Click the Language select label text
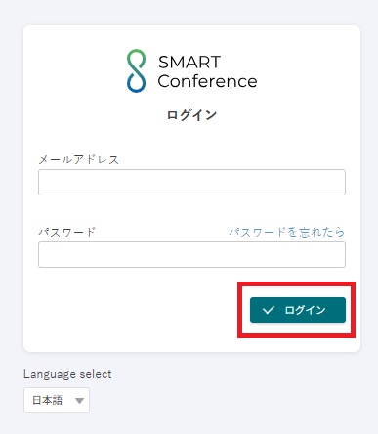The width and height of the screenshot is (378, 434). [x=67, y=374]
